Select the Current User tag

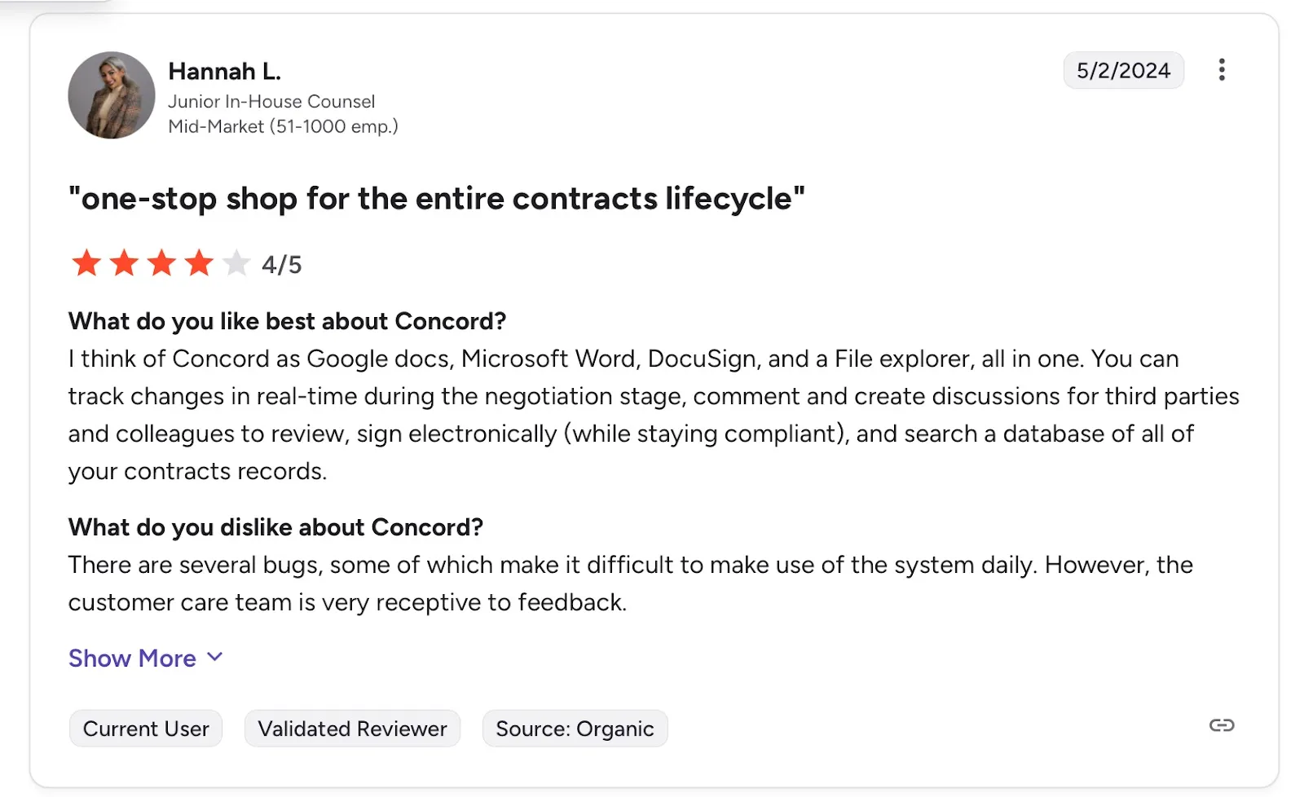coord(145,728)
